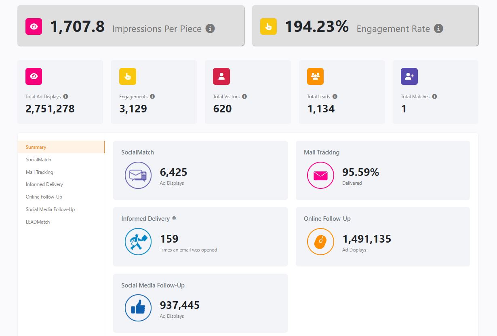The image size is (497, 336).
Task: Click the orange Online Follow-Up mouse icon
Action: point(320,241)
